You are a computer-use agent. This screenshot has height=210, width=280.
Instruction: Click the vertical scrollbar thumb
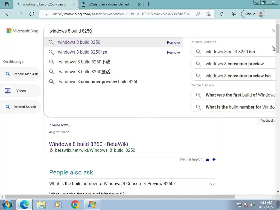278,38
